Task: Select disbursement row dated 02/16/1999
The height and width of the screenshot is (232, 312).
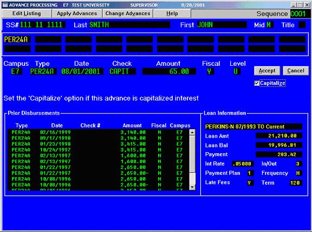Action: click(99, 132)
